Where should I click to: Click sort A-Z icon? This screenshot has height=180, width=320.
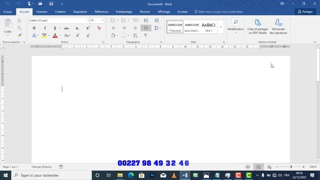pyautogui.click(x=135, y=35)
